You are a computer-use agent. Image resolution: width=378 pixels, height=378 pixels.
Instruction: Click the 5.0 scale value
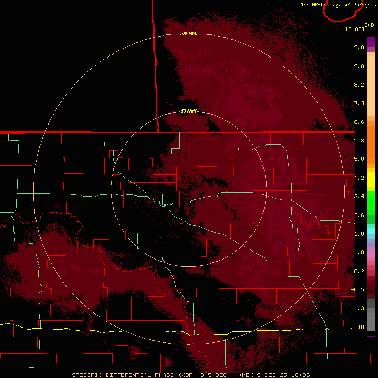359,159
